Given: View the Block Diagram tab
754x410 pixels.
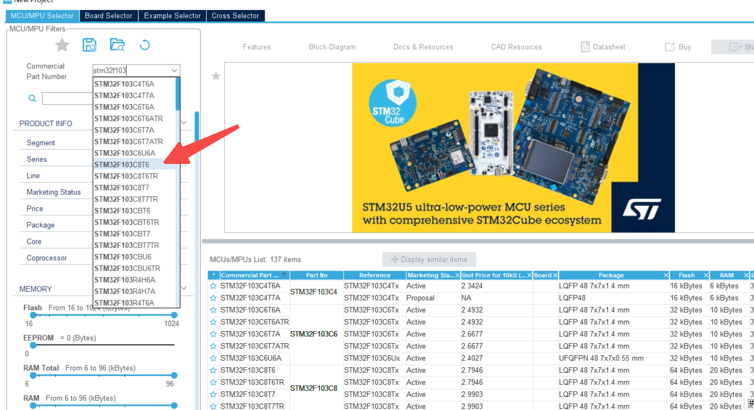Looking at the screenshot, I should pos(332,47).
